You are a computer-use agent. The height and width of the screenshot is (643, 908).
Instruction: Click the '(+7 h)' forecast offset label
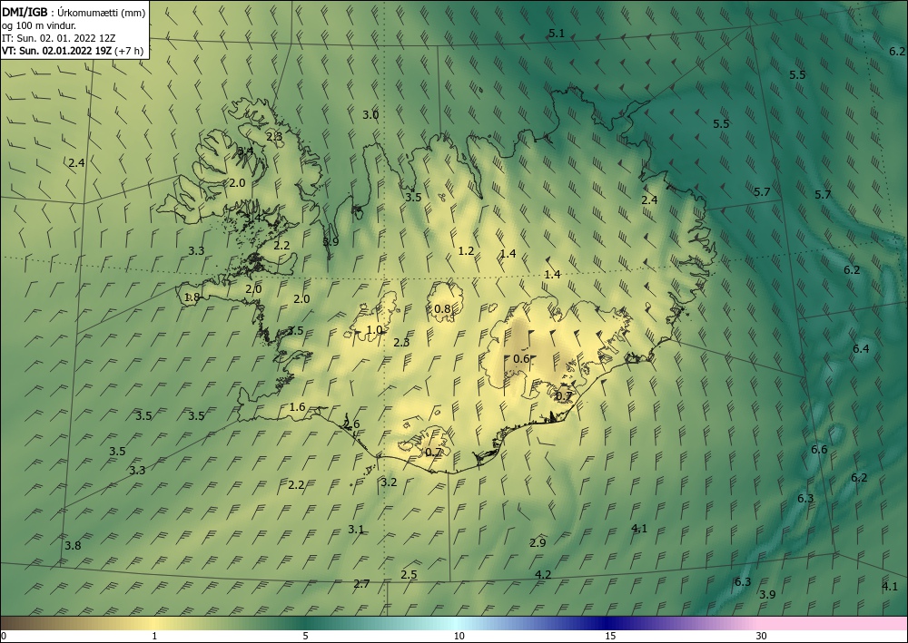tap(129, 51)
